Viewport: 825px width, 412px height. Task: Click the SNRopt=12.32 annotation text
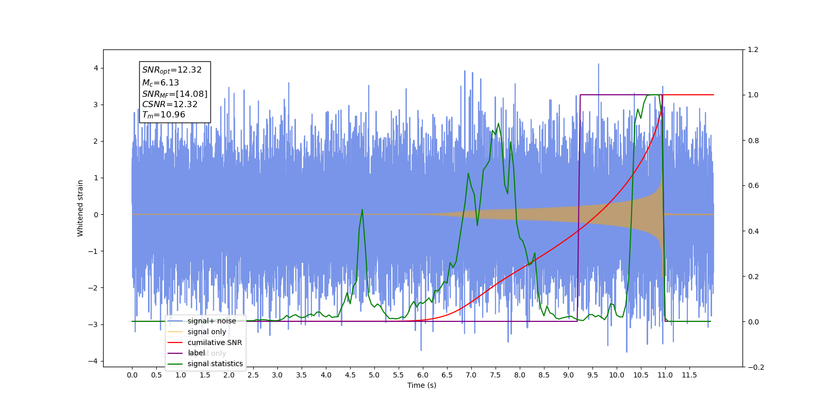pyautogui.click(x=172, y=70)
